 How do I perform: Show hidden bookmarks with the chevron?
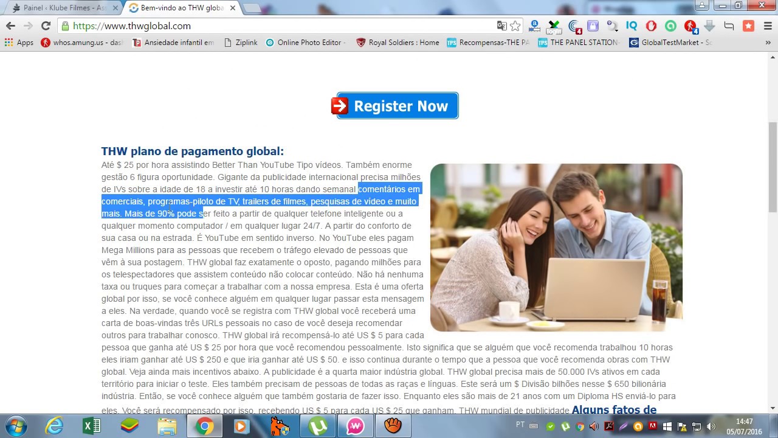pyautogui.click(x=768, y=43)
